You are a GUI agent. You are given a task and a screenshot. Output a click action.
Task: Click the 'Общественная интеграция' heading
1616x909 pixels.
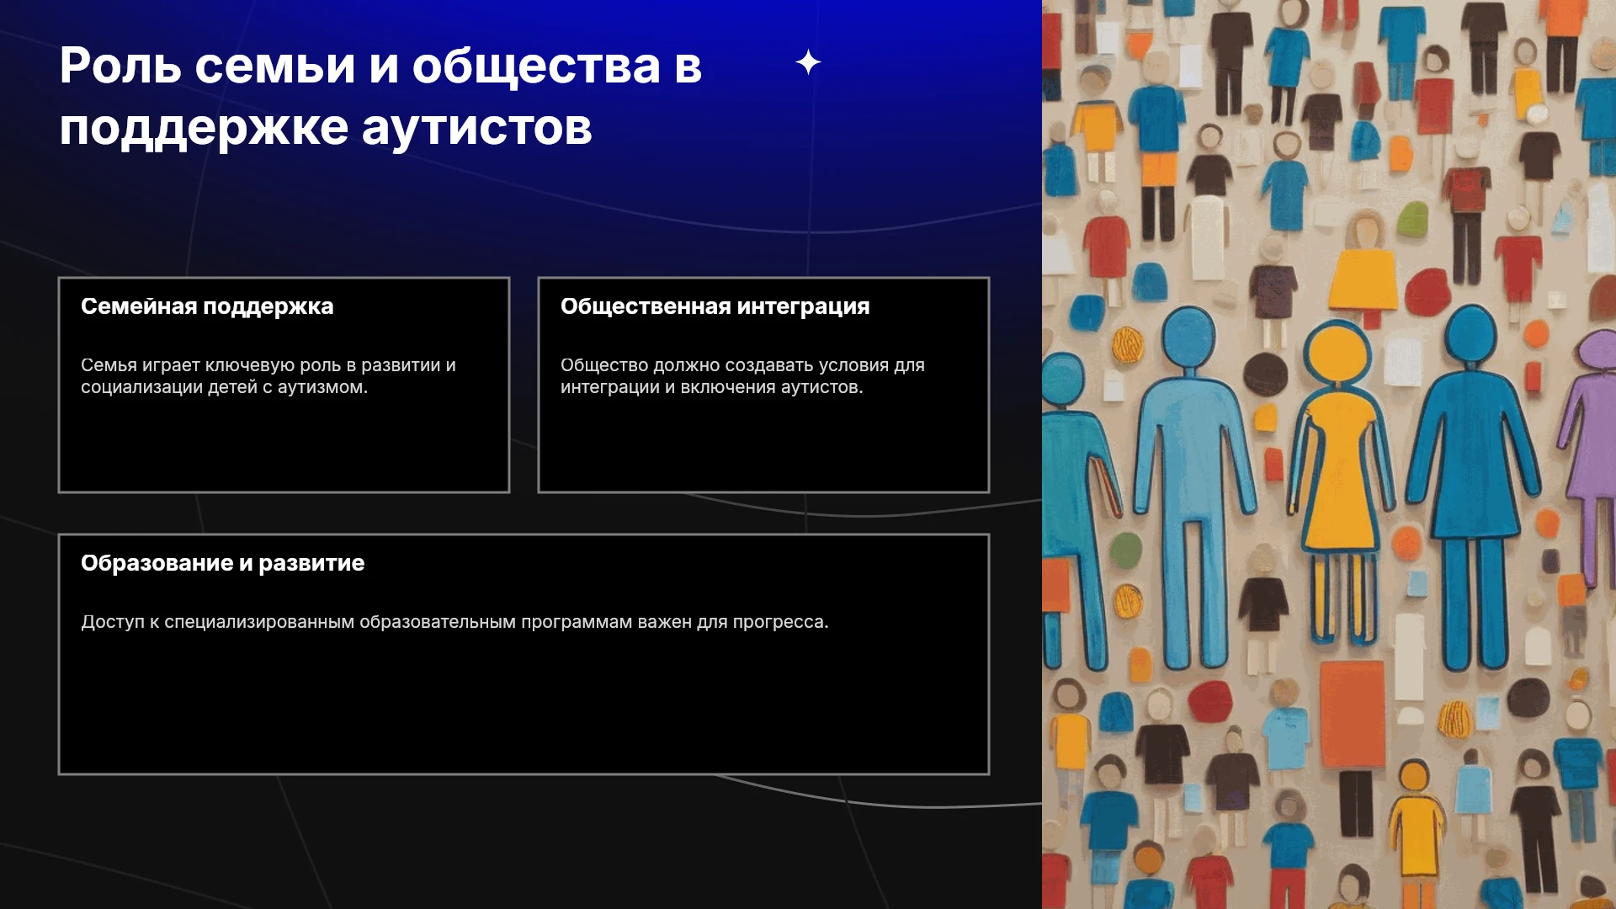(x=715, y=306)
